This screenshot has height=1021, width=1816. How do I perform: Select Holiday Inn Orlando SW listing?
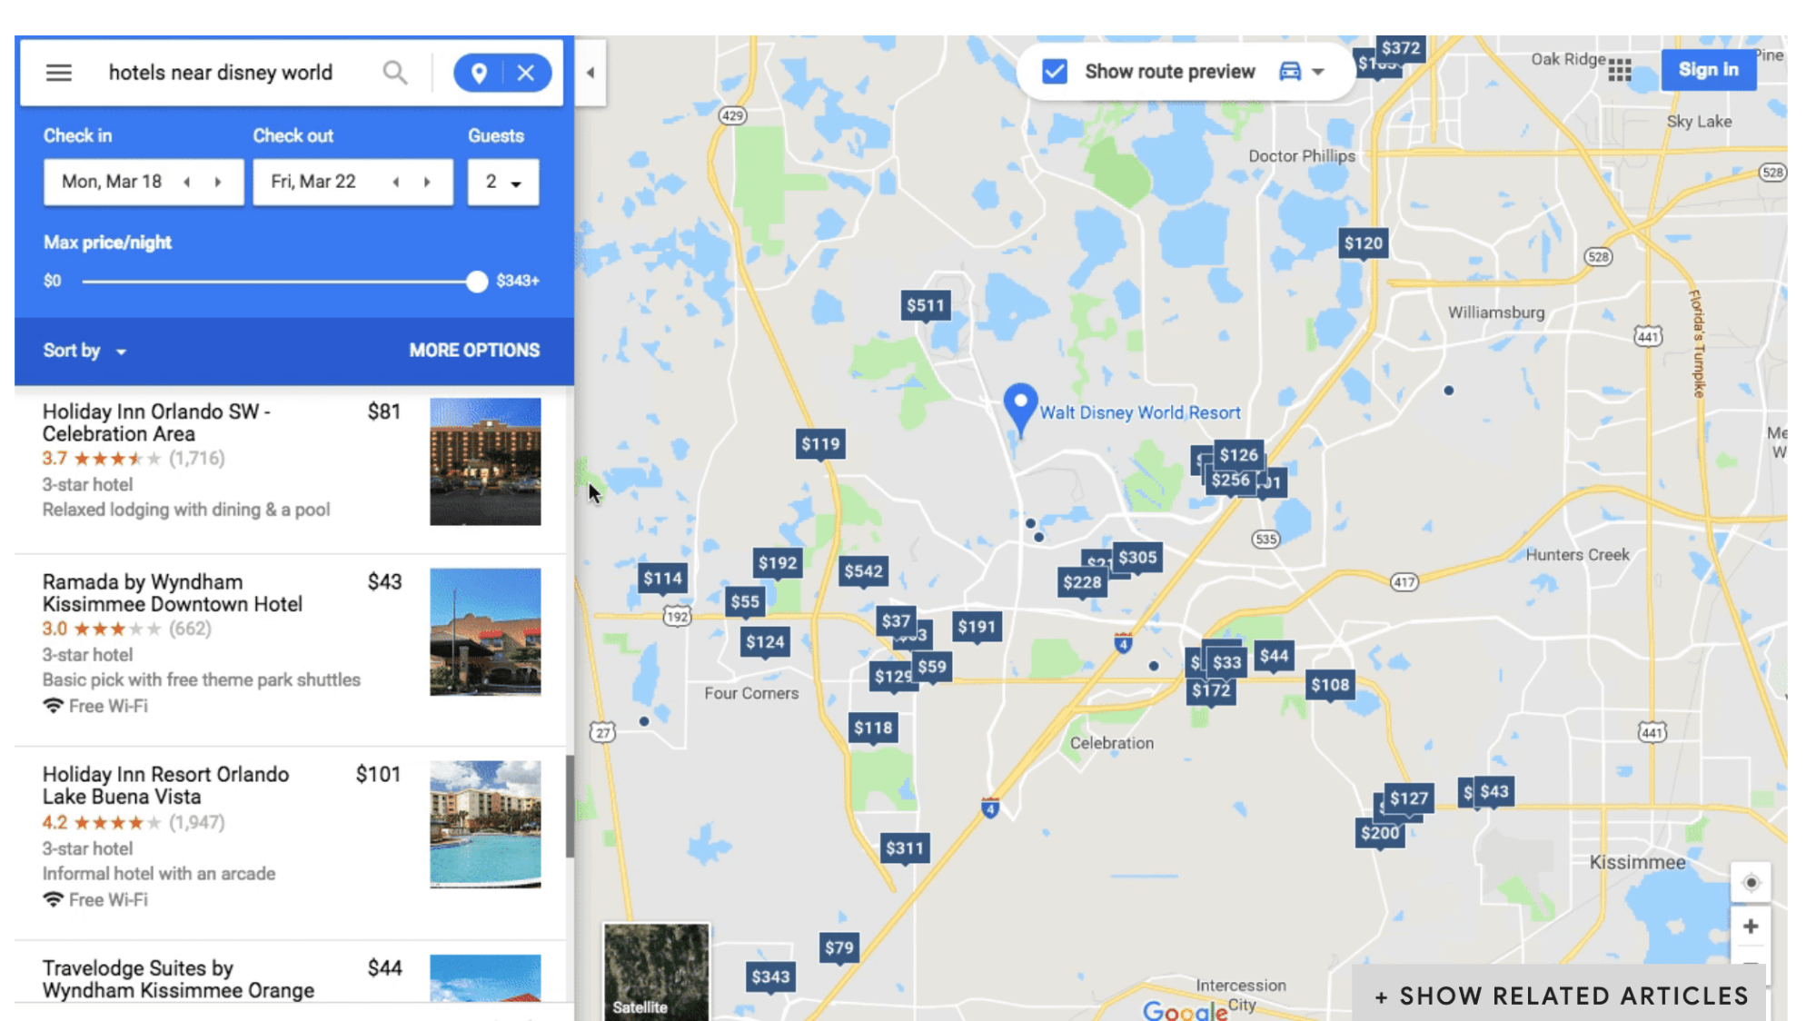291,461
